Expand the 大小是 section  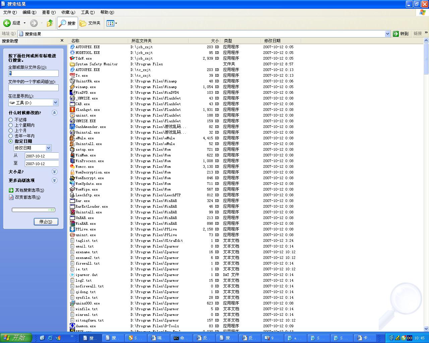click(x=55, y=172)
